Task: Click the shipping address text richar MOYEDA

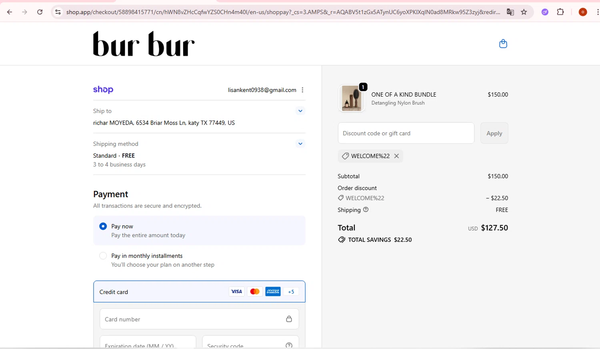Action: tap(164, 123)
